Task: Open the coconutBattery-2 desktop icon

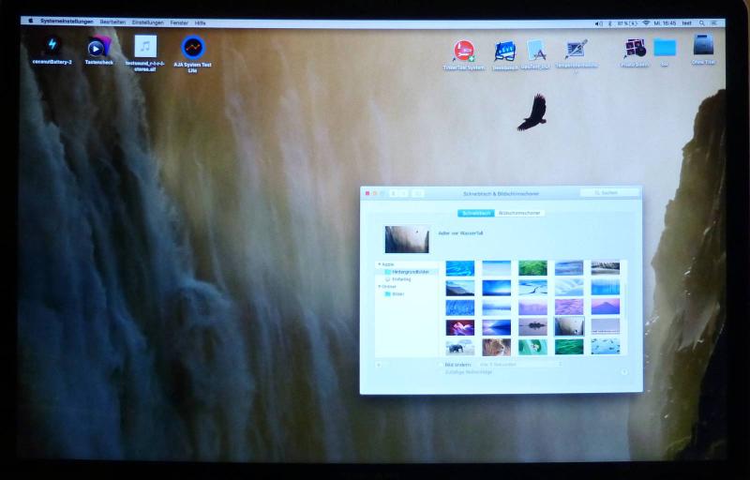Action: click(x=52, y=46)
